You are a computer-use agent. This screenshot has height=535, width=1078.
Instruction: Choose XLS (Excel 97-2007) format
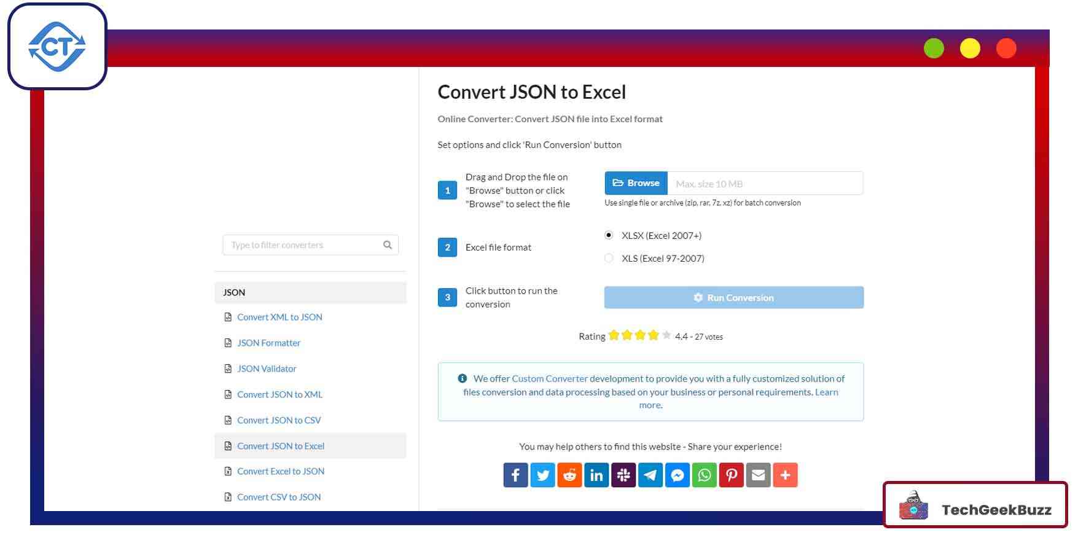click(x=609, y=258)
